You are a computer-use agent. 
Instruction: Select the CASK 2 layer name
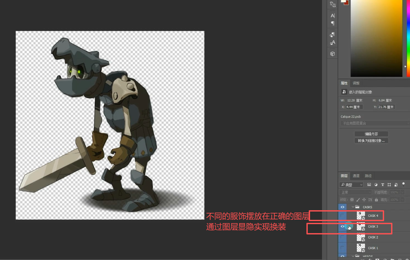(373, 237)
